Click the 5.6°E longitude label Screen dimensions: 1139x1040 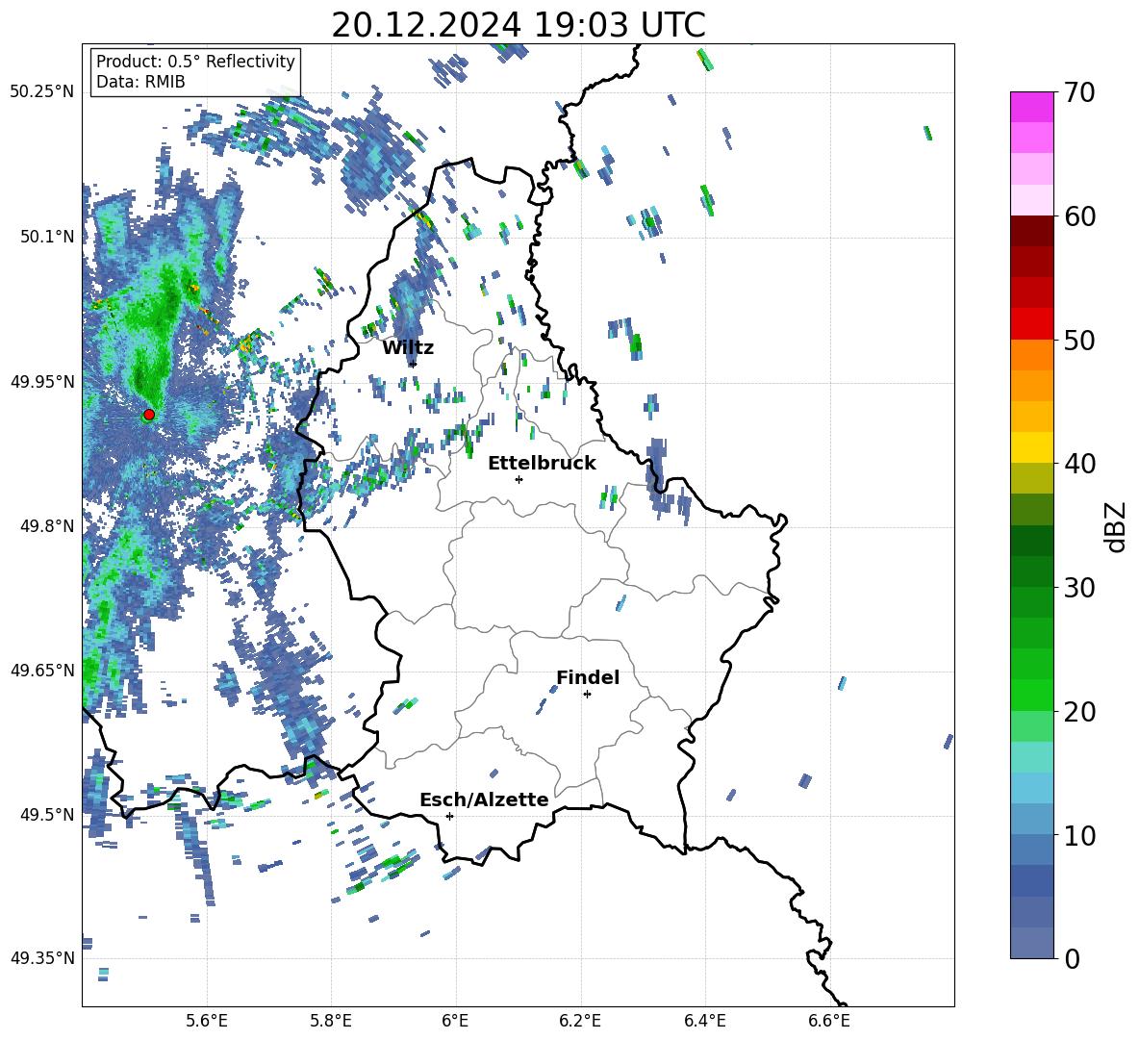point(207,1021)
